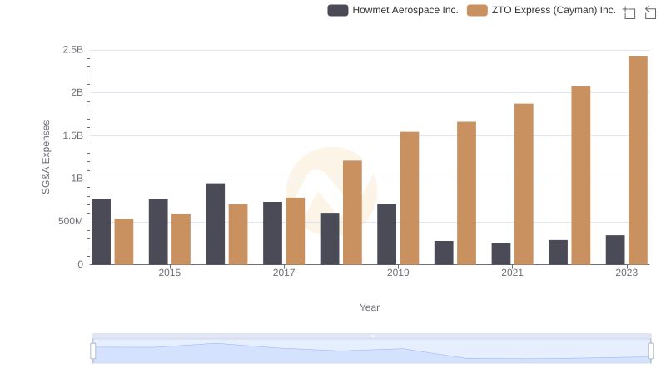Click the 2021 Howmet Aerospace dark bar
Screen dimensions: 666x383
tap(501, 253)
